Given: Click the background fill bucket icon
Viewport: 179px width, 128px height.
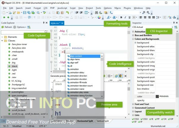Looking at the screenshot, I should tap(174, 17).
